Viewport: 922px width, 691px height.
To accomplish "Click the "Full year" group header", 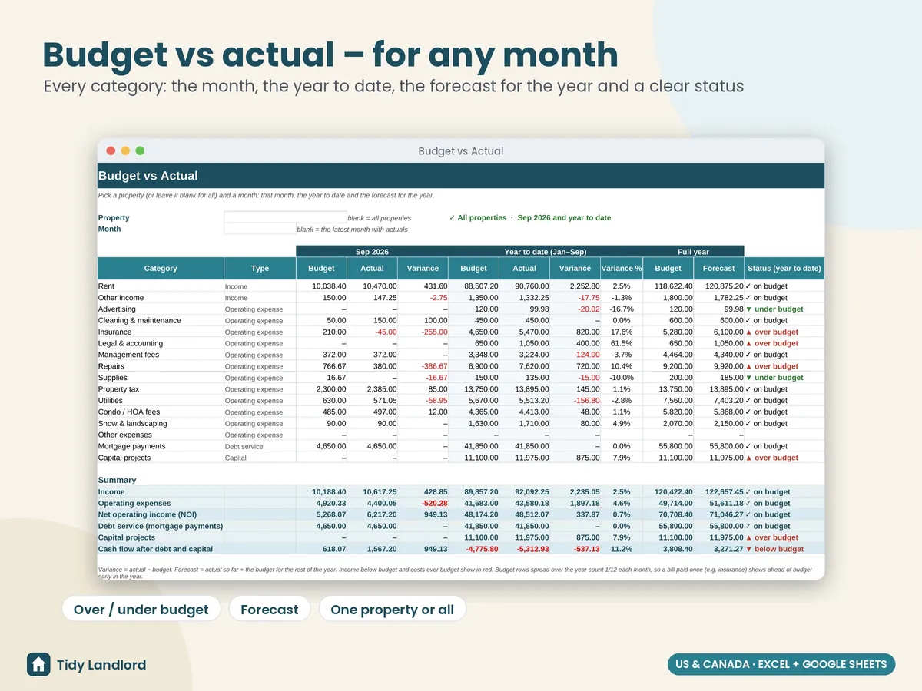I will point(693,251).
